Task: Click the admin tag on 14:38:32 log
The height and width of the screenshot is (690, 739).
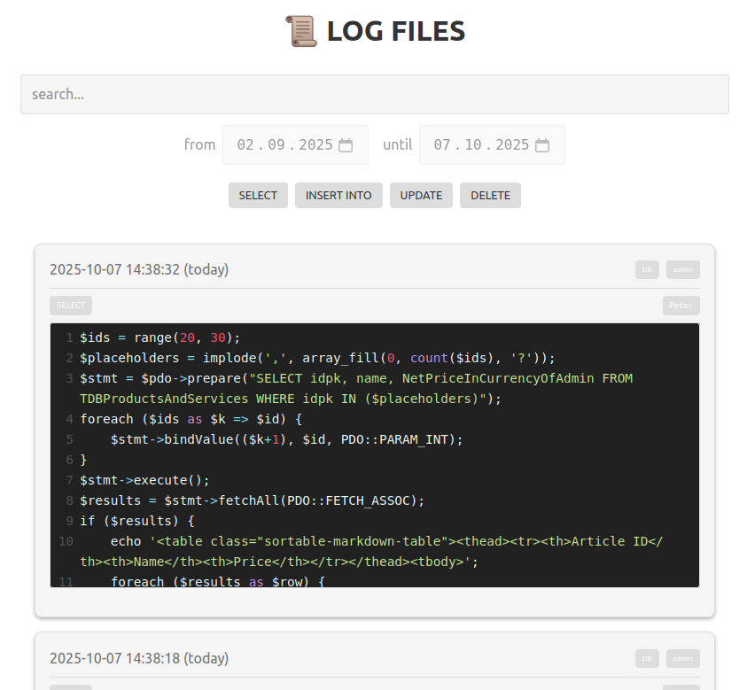Action: tap(683, 269)
